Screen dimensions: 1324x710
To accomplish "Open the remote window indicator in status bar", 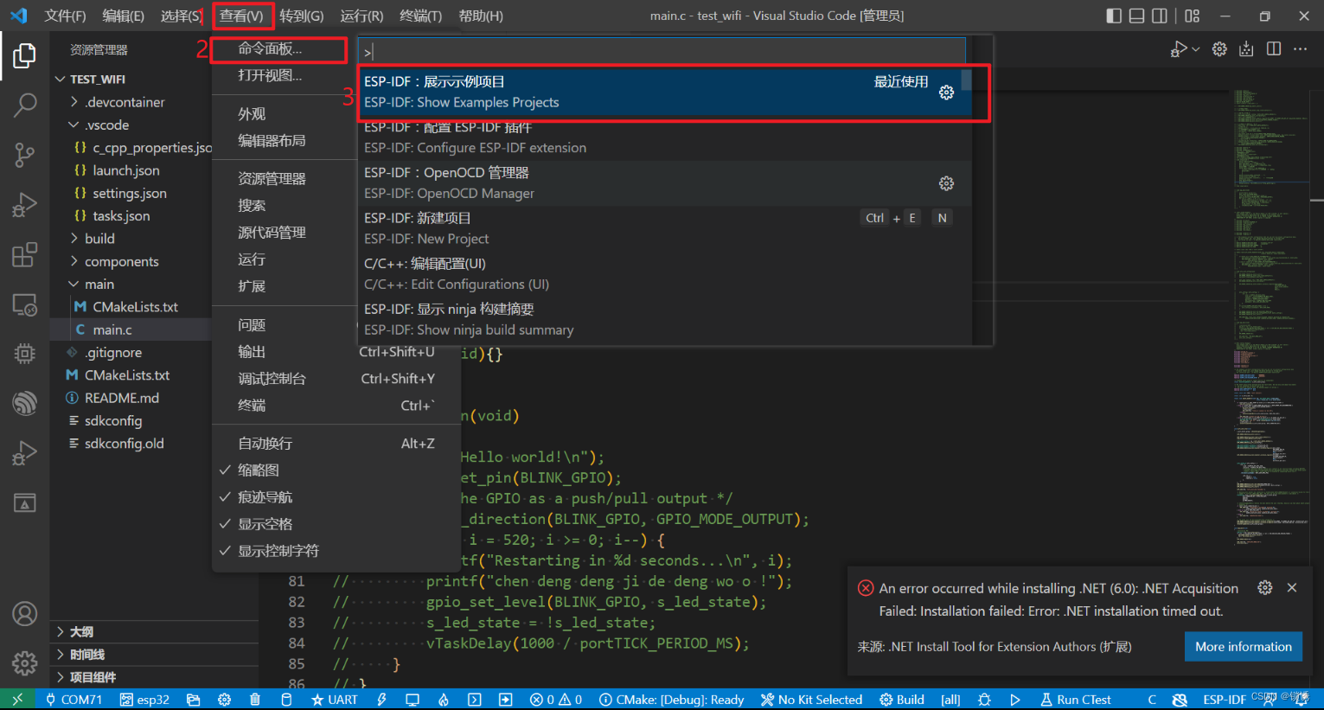I will tap(17, 700).
